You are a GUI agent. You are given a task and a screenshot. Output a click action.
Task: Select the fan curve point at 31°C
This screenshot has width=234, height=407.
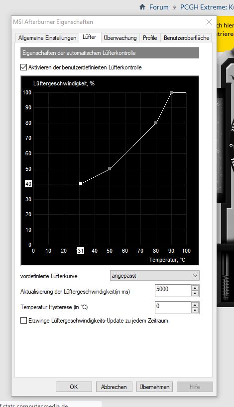81,184
